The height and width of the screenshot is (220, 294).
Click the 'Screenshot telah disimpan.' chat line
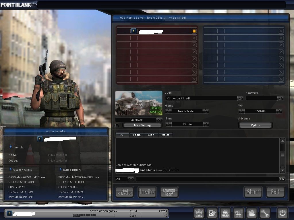pyautogui.click(x=134, y=165)
